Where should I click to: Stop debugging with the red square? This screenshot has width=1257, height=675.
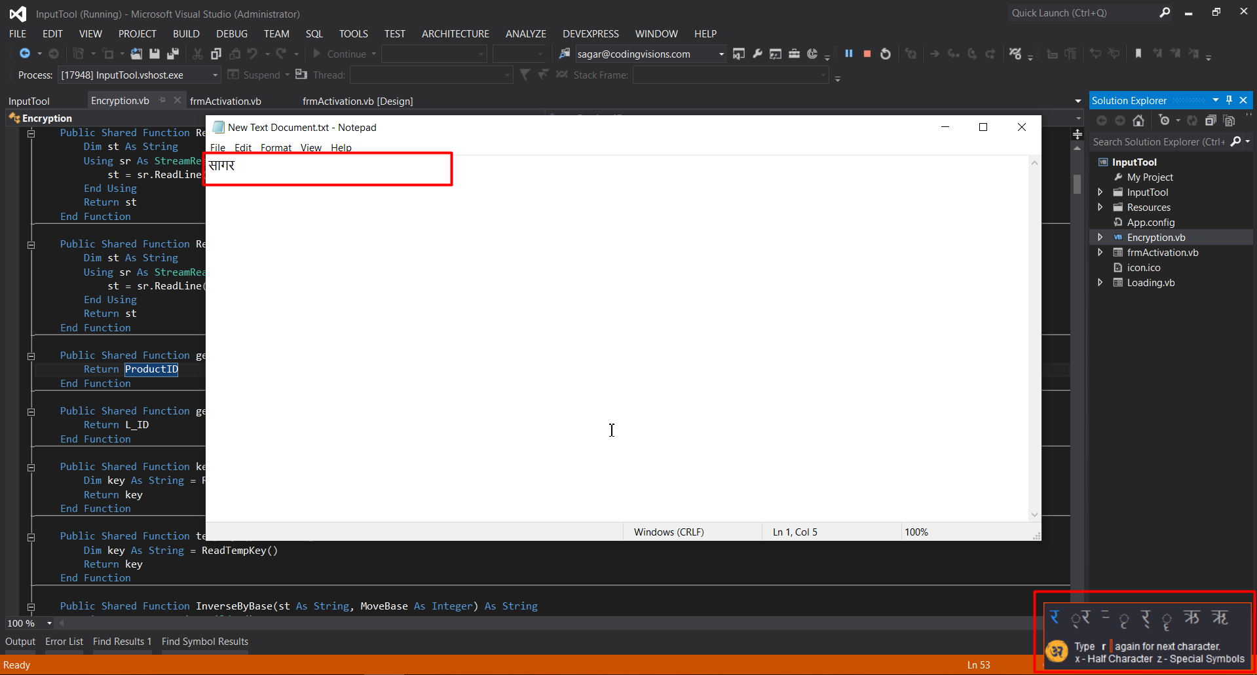click(x=867, y=54)
